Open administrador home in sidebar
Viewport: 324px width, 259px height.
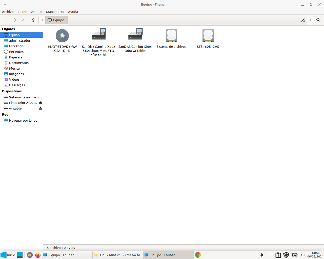[22, 40]
